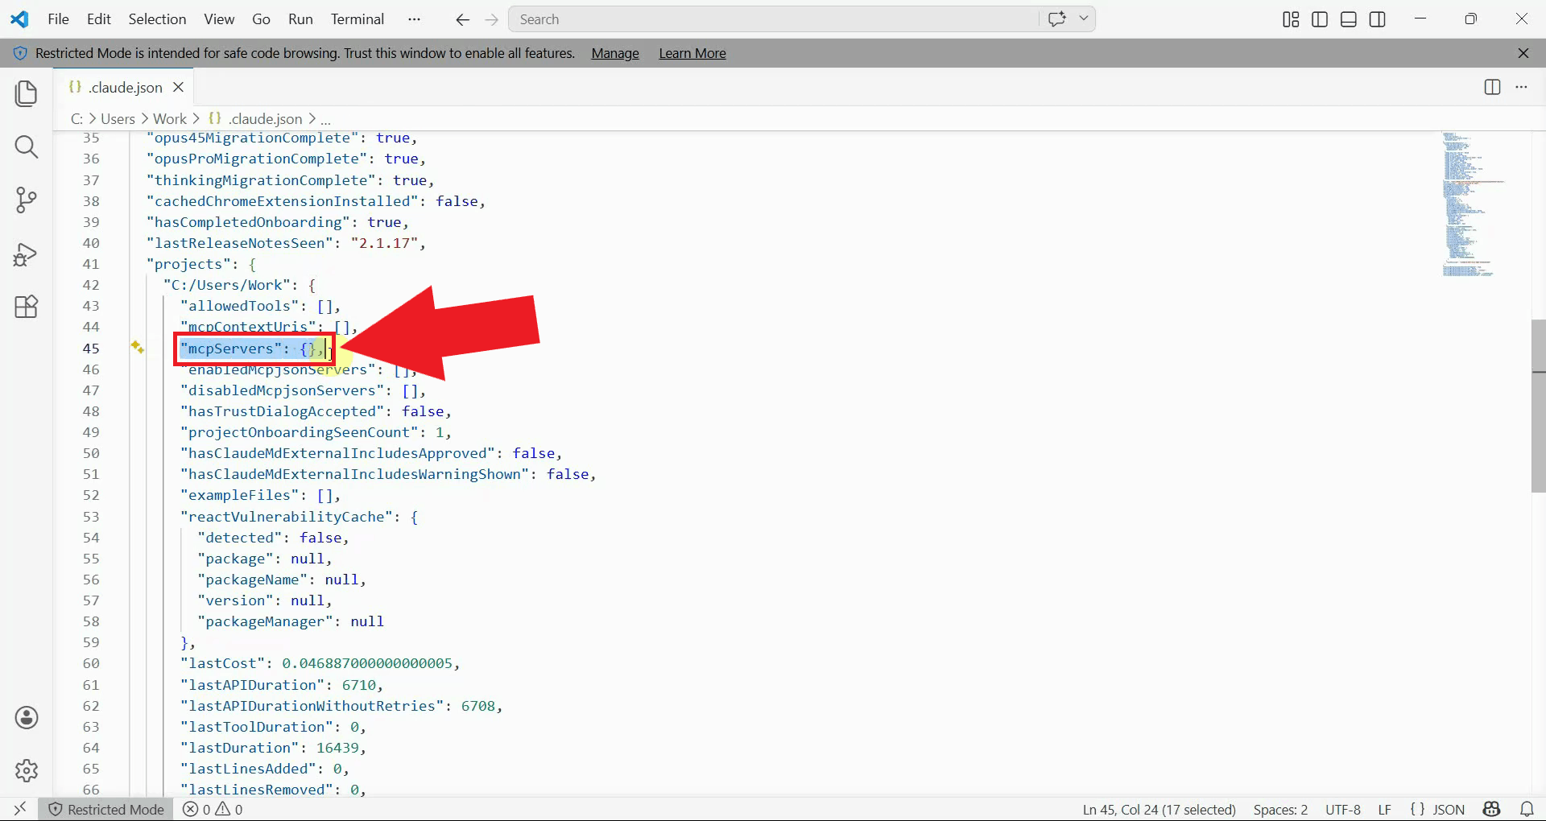Image resolution: width=1546 pixels, height=821 pixels.
Task: Open the Accounts menu icon
Action: coord(27,718)
